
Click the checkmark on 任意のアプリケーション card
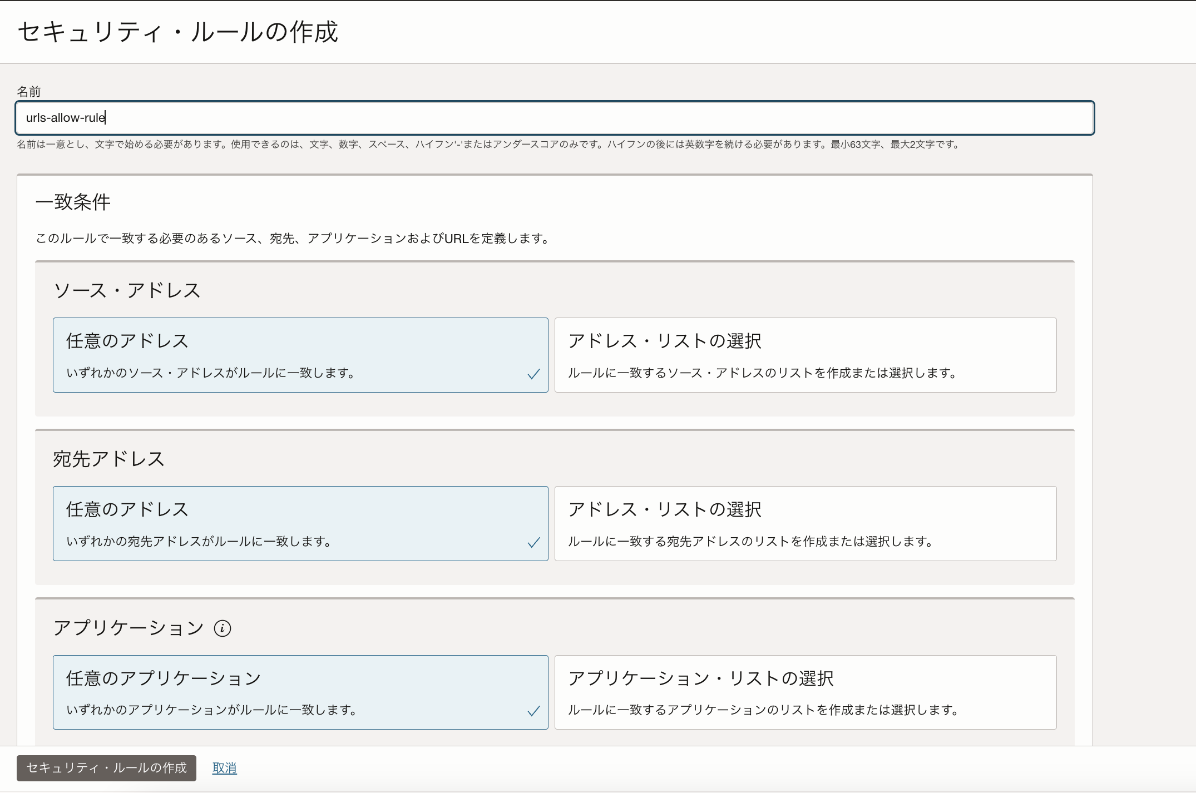(x=533, y=711)
